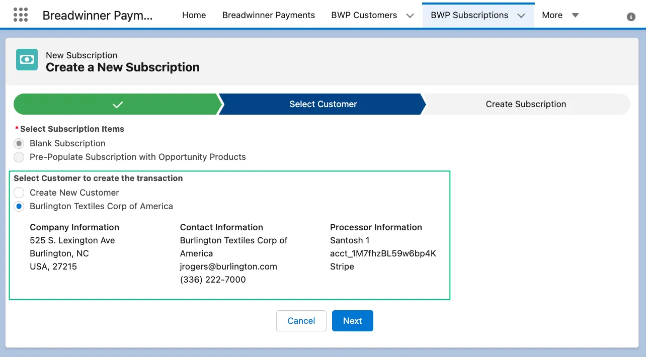Switch to the BWP Customers tab
This screenshot has height=357, width=646.
(364, 15)
